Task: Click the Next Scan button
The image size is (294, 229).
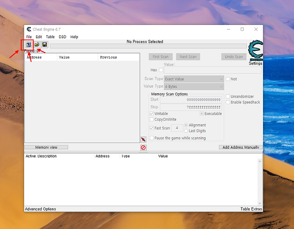Action: [x=188, y=57]
